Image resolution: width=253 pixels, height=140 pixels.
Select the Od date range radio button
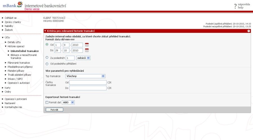tap(47, 45)
